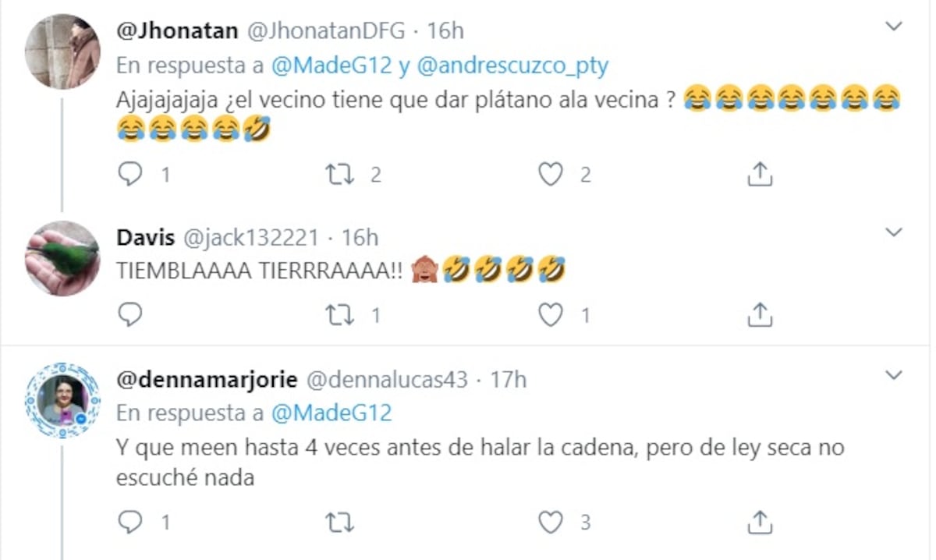Open the dropdown chevron on dennamarjorie's tweet
This screenshot has width=936, height=560.
pos(894,377)
